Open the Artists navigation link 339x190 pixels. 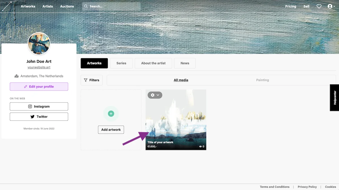click(47, 6)
